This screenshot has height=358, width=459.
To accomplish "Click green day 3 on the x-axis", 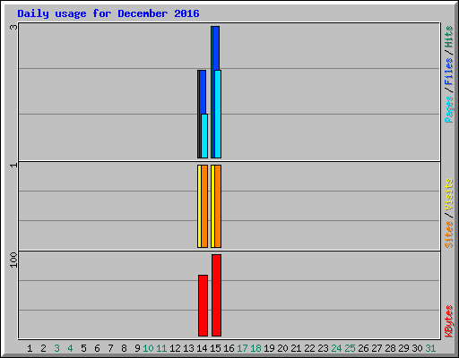I will pyautogui.click(x=56, y=348).
